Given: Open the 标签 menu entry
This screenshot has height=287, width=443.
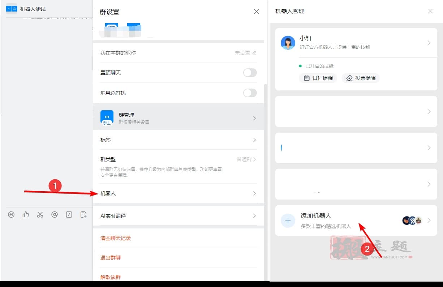Looking at the screenshot, I should tap(179, 140).
